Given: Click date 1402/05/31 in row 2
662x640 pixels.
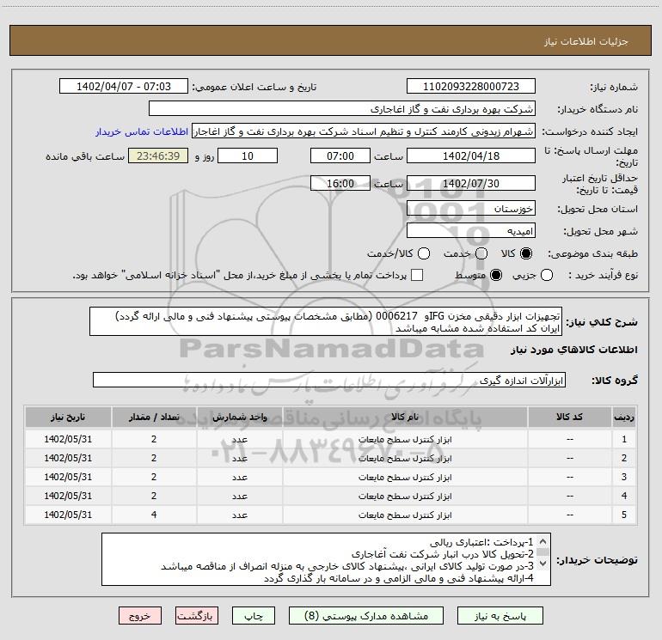Looking at the screenshot, I should [68, 458].
